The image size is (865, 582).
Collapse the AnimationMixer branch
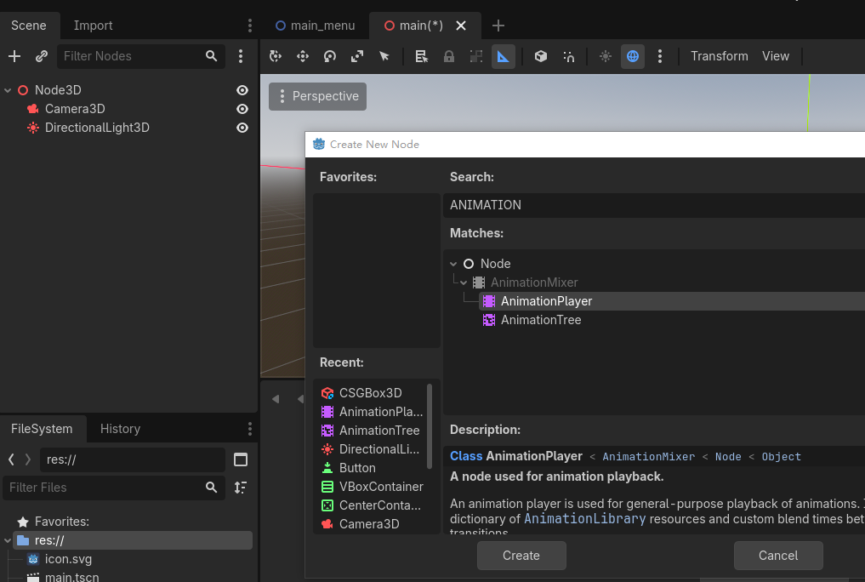464,282
